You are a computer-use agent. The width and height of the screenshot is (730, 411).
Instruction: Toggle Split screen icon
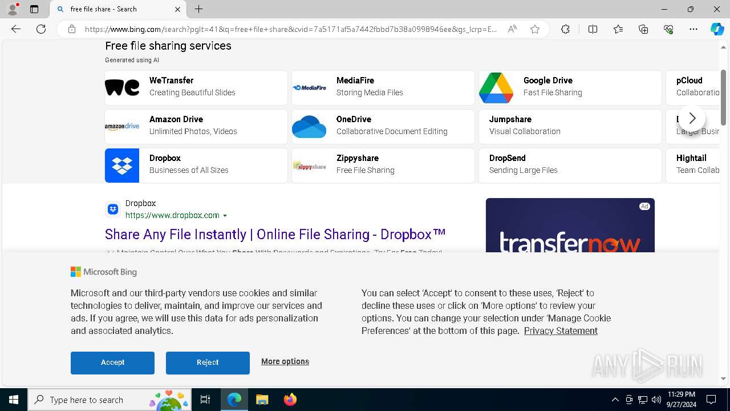click(593, 29)
